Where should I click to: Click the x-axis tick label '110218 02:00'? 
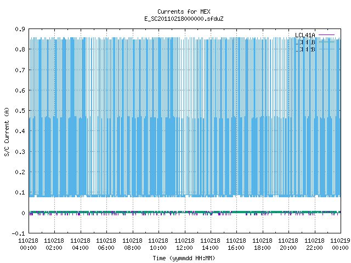[x=54, y=244]
